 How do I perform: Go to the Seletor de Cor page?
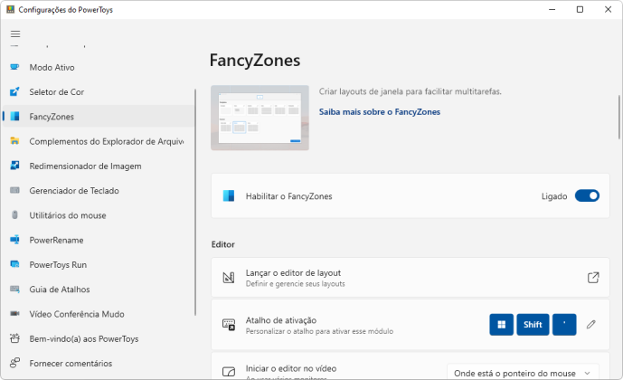click(99, 91)
